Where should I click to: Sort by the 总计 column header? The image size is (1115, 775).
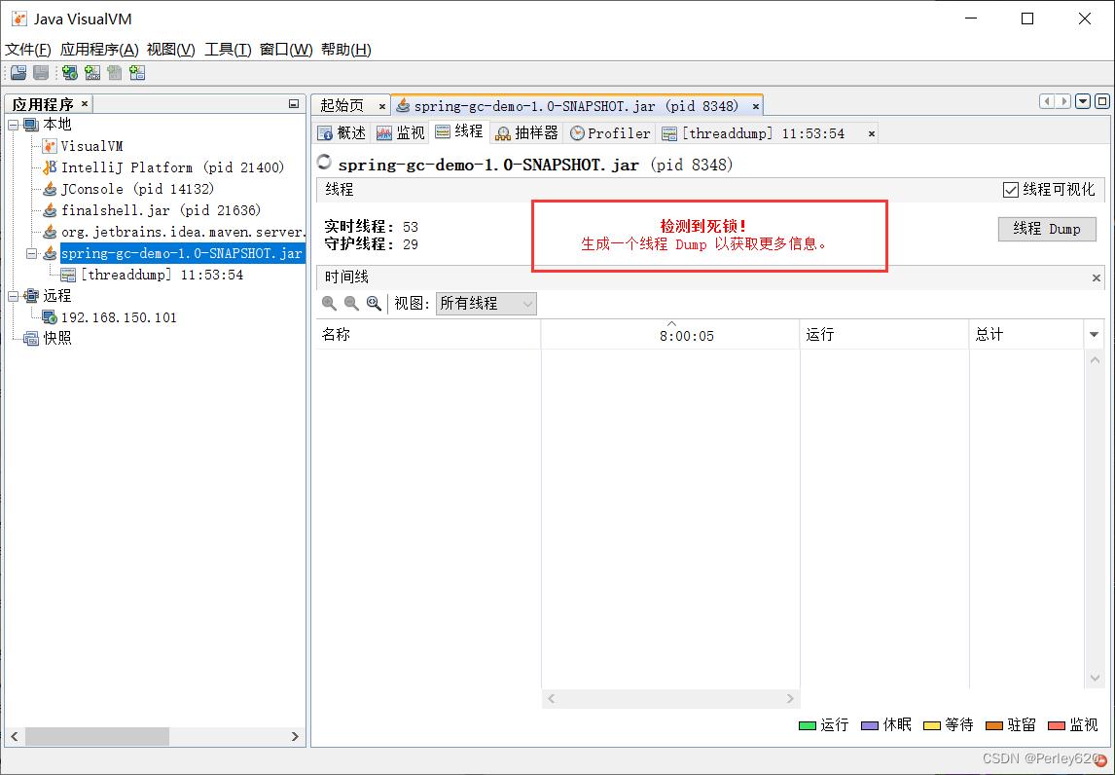pyautogui.click(x=1026, y=335)
